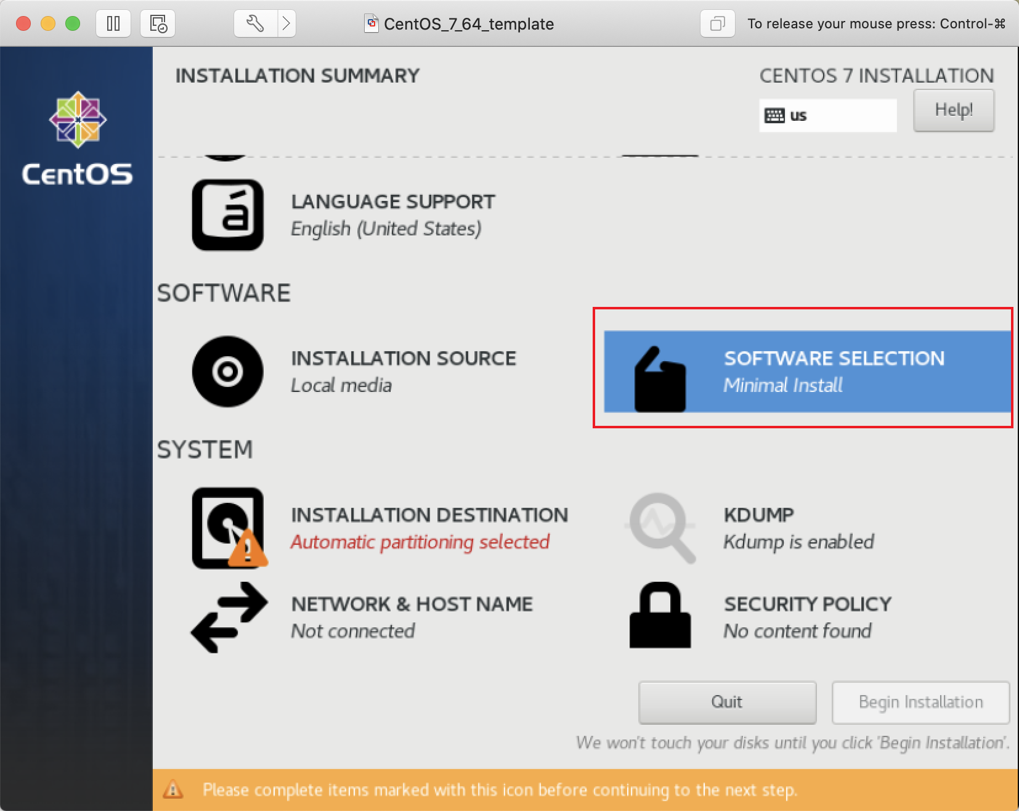Click warning triangle in the orange bar
Viewport: 1019px width, 811px height.
pos(173,789)
